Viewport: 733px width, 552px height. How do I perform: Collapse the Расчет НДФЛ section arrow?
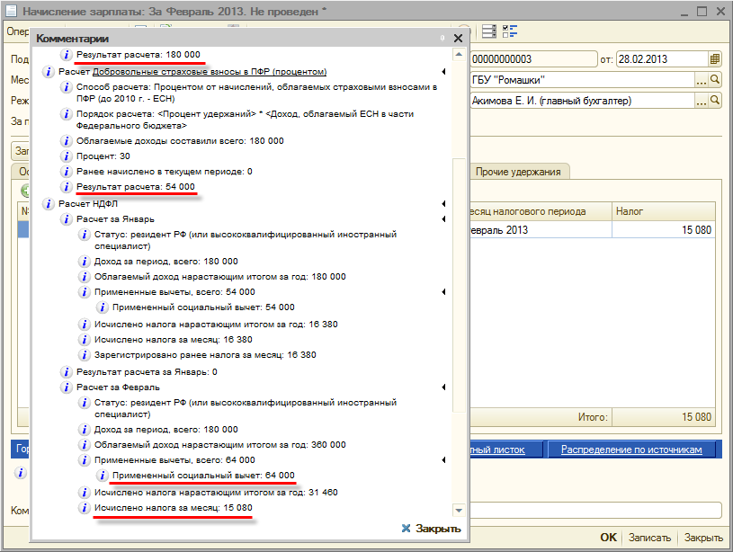point(443,204)
